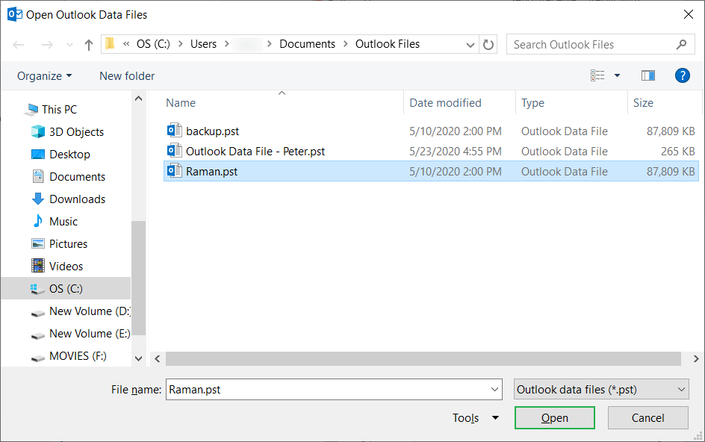Select Outlook Files in the address path
The image size is (705, 442).
point(388,44)
